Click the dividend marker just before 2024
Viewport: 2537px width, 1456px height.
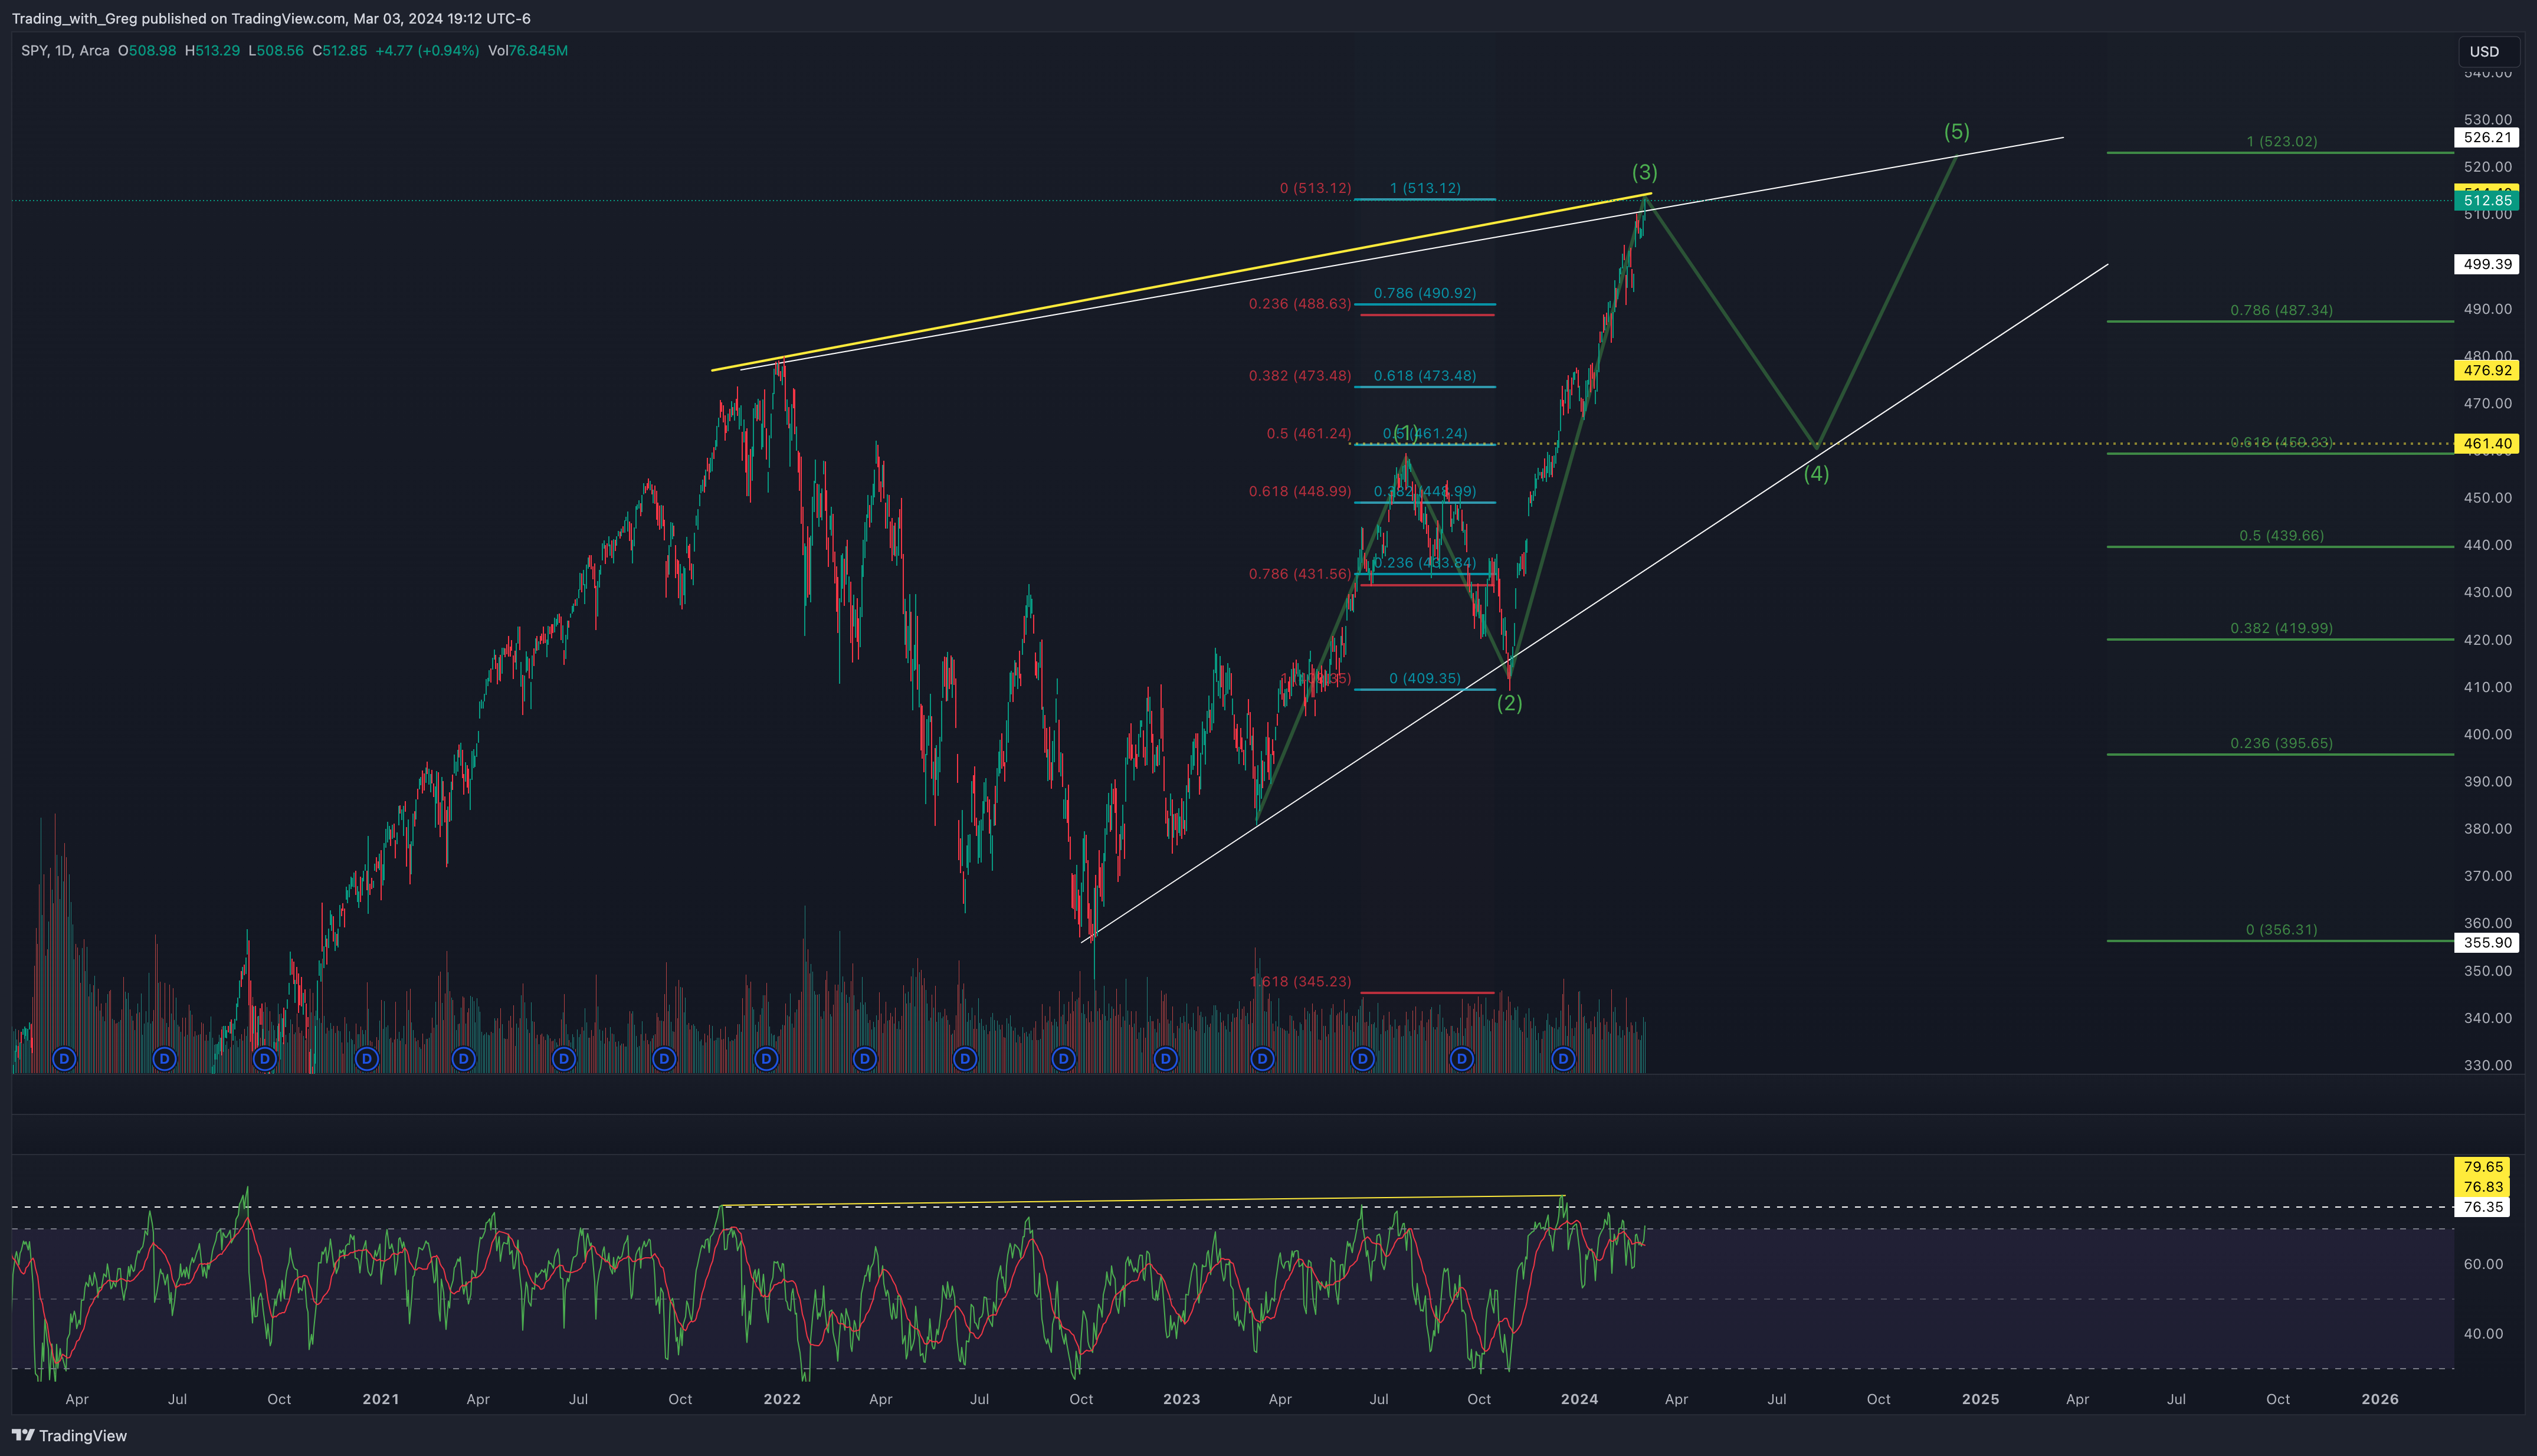coord(1562,1058)
